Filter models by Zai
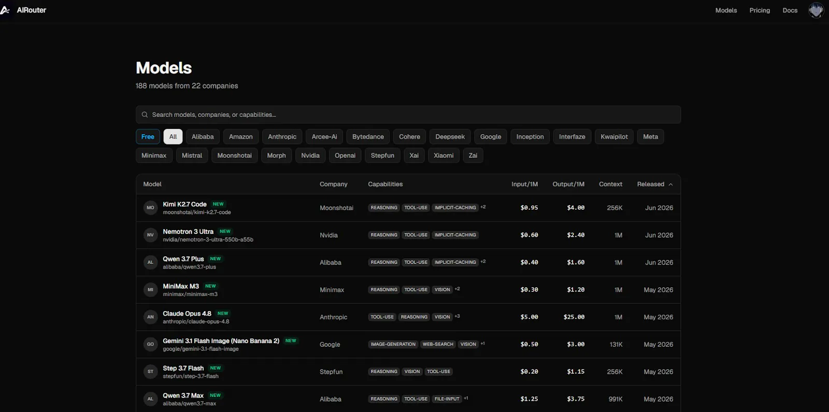This screenshot has width=829, height=412. 473,155
